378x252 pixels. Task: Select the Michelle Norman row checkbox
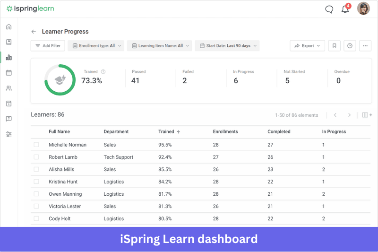click(x=36, y=145)
